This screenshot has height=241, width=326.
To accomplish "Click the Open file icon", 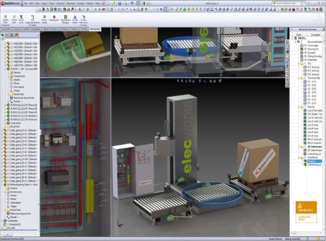I will click(114, 4).
